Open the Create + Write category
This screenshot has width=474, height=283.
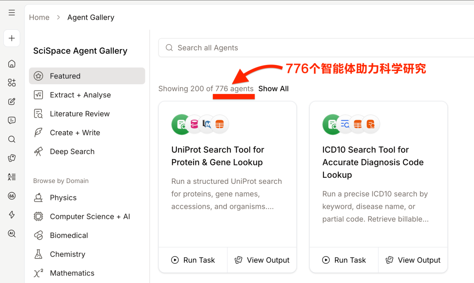(75, 133)
